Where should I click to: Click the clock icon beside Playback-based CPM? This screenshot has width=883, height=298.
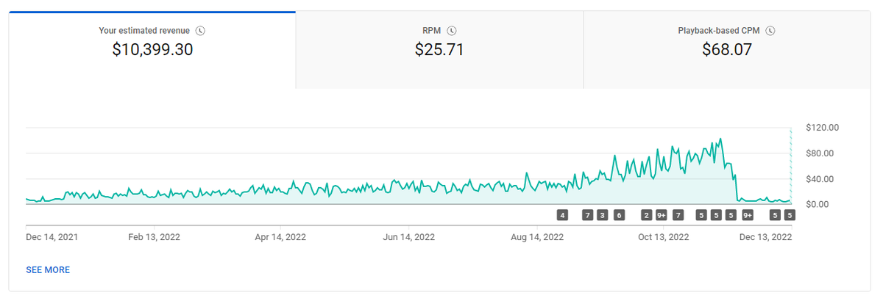tap(770, 31)
